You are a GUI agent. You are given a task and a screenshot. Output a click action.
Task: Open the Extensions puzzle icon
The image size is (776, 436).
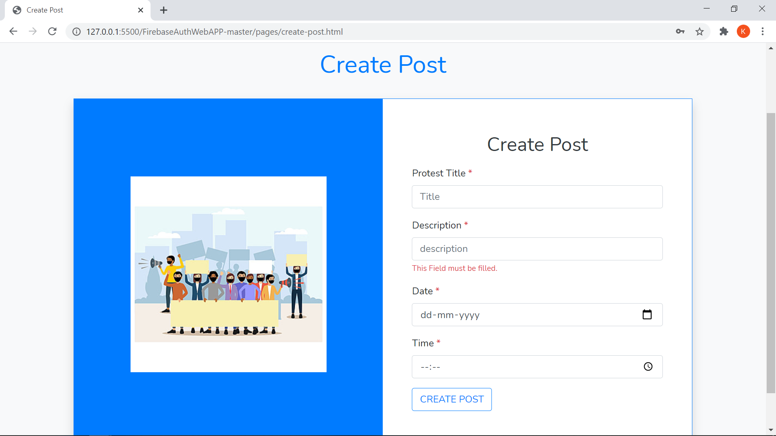click(723, 31)
